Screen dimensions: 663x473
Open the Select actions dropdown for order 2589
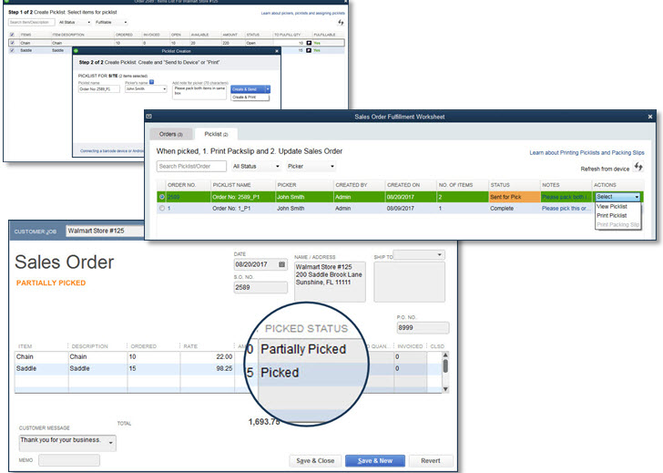point(618,197)
